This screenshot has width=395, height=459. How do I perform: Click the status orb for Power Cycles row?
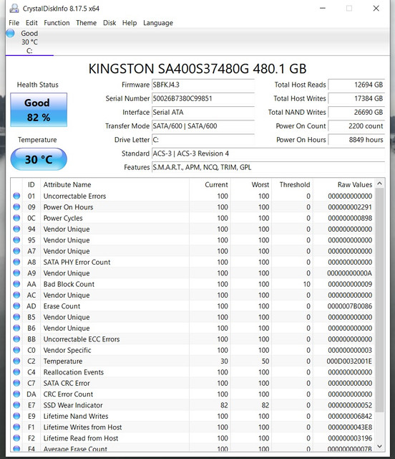point(16,218)
